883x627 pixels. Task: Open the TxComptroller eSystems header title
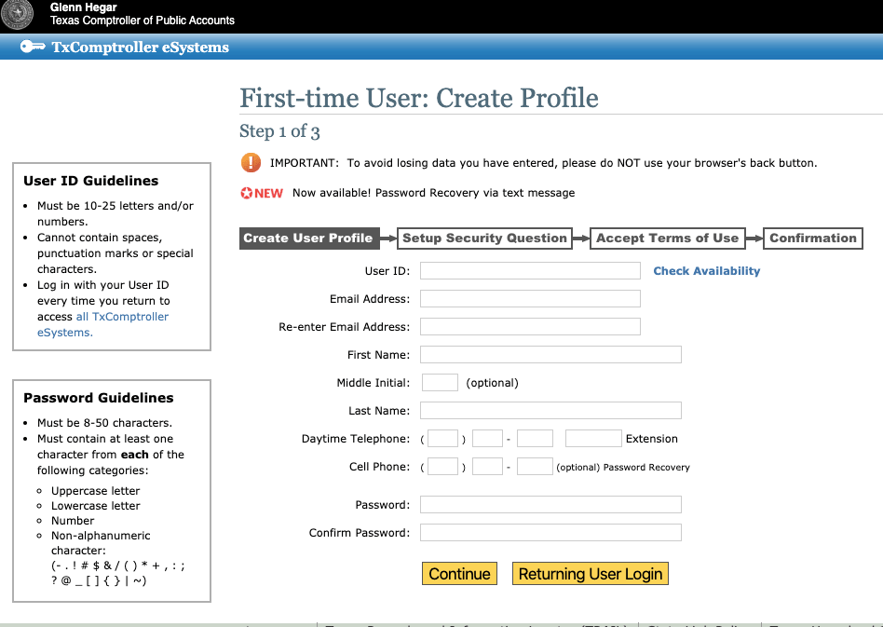141,48
